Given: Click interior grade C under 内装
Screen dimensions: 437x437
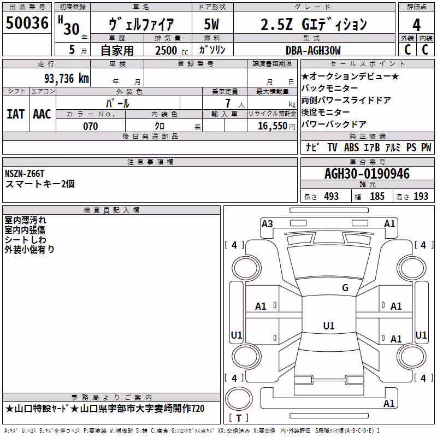Looking at the screenshot, I should [x=425, y=50].
